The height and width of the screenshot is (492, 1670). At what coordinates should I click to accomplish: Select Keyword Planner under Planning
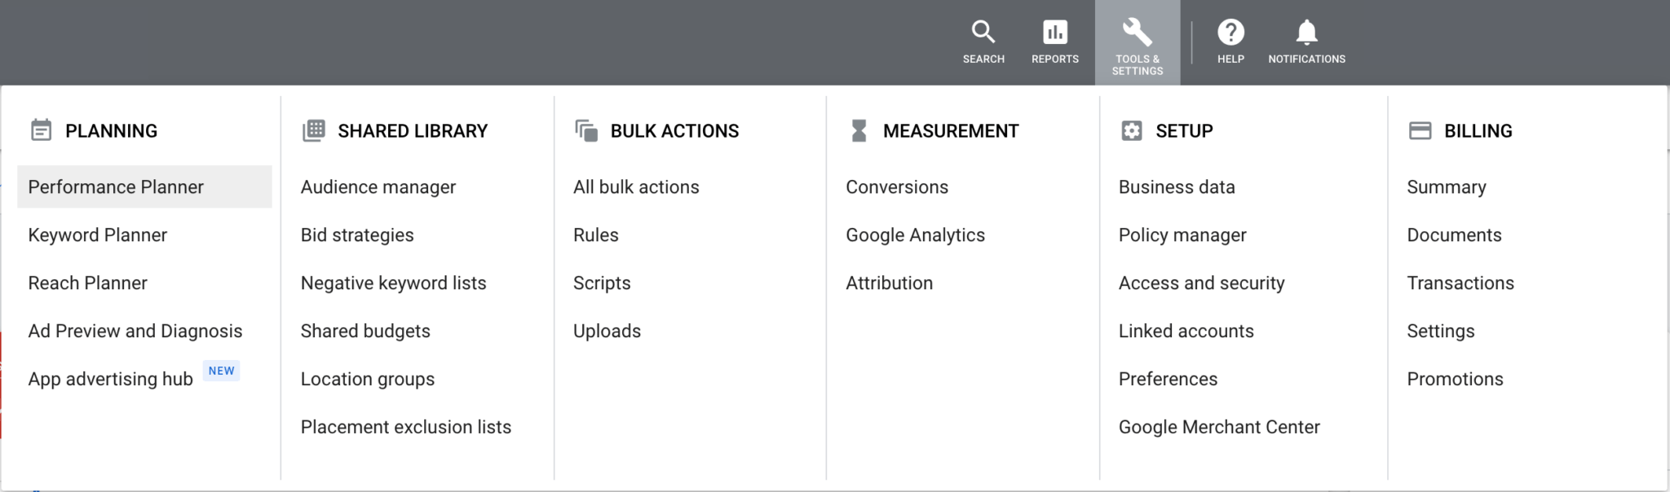click(x=98, y=235)
